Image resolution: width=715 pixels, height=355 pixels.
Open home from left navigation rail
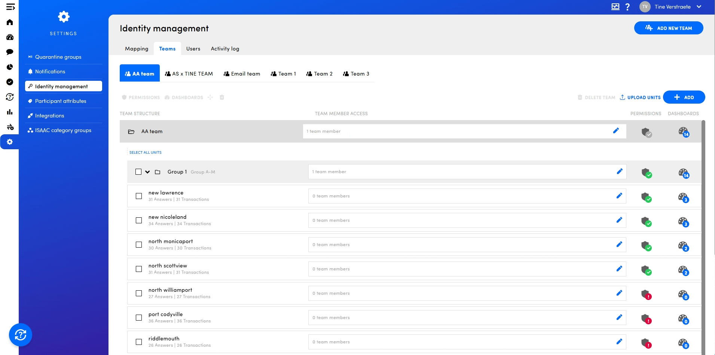(x=10, y=22)
